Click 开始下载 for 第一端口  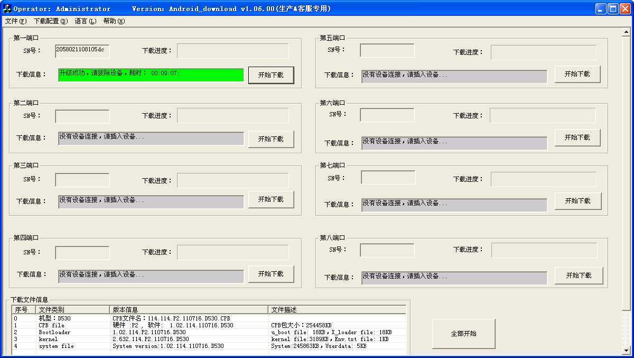pyautogui.click(x=271, y=75)
